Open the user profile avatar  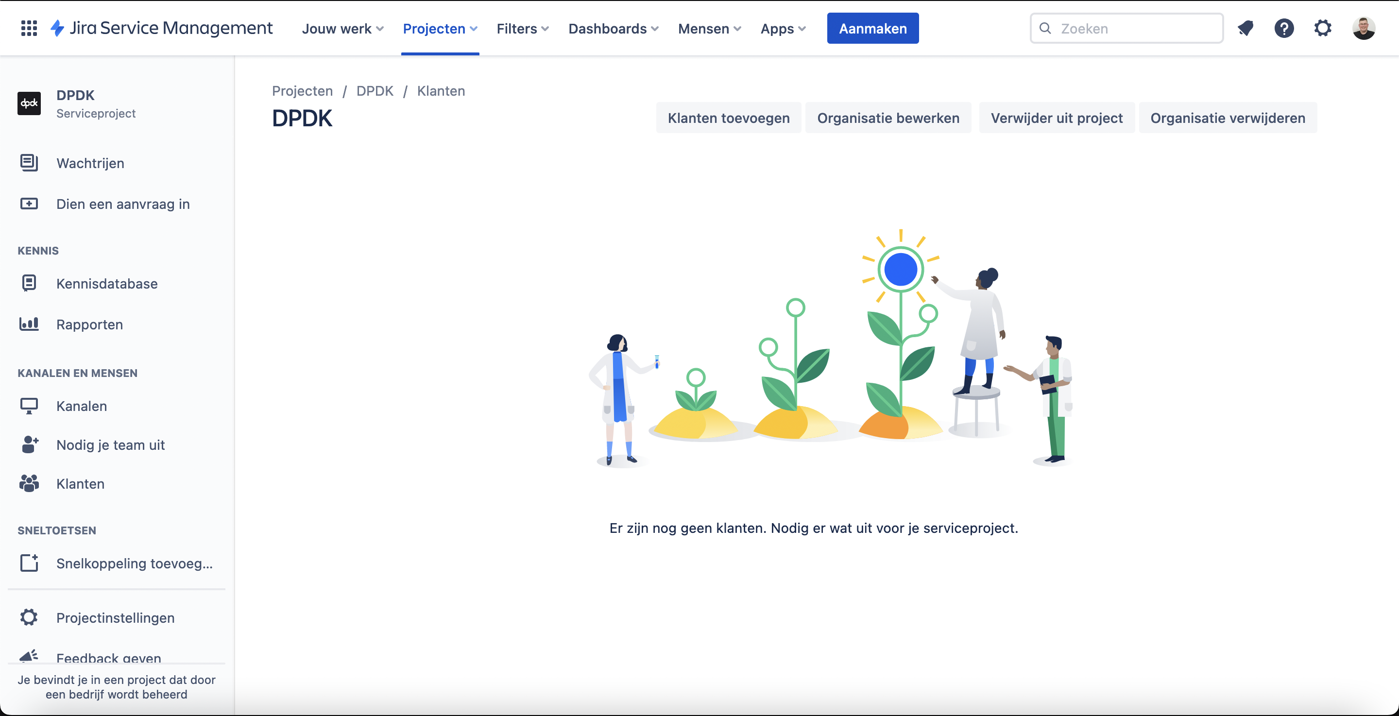click(1363, 28)
